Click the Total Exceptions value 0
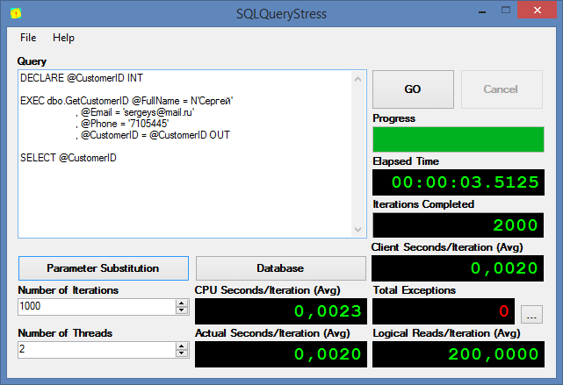 click(x=444, y=311)
